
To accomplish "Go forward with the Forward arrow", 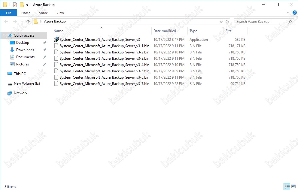I will pyautogui.click(x=15, y=22).
